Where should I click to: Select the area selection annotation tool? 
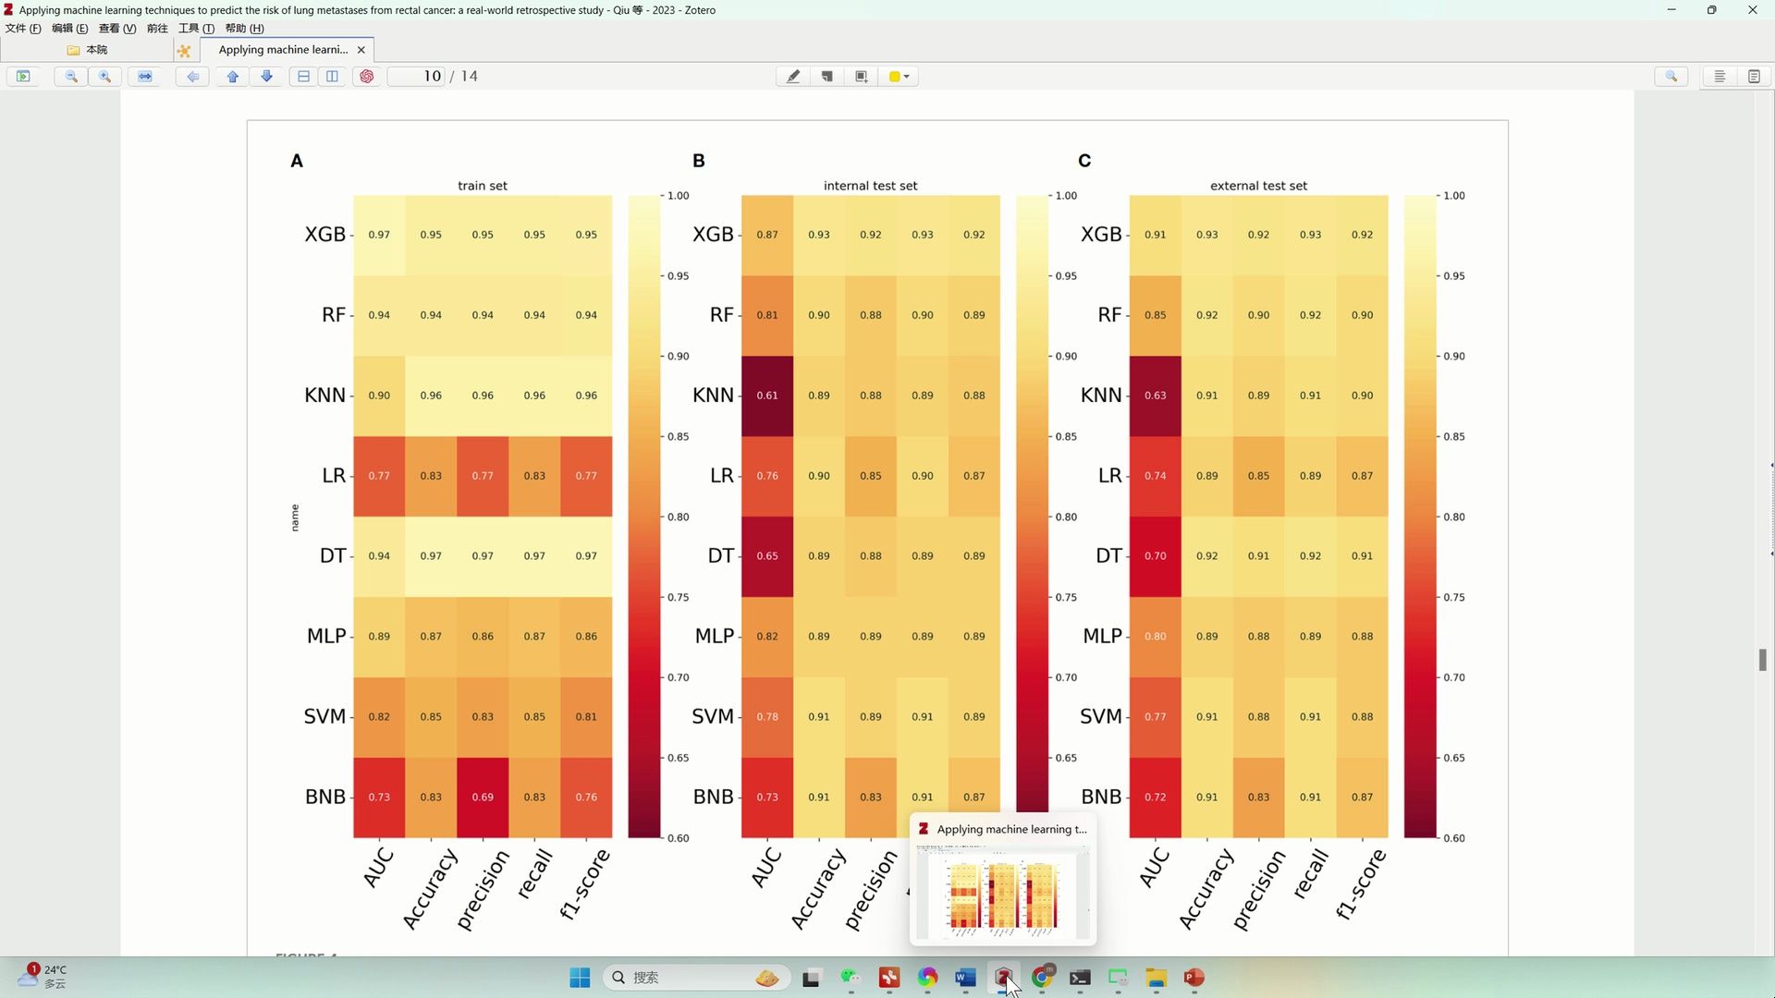(x=862, y=77)
